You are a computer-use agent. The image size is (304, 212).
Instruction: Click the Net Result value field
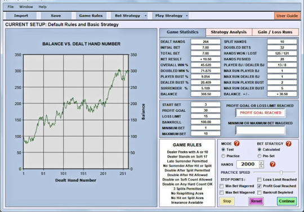point(205,59)
